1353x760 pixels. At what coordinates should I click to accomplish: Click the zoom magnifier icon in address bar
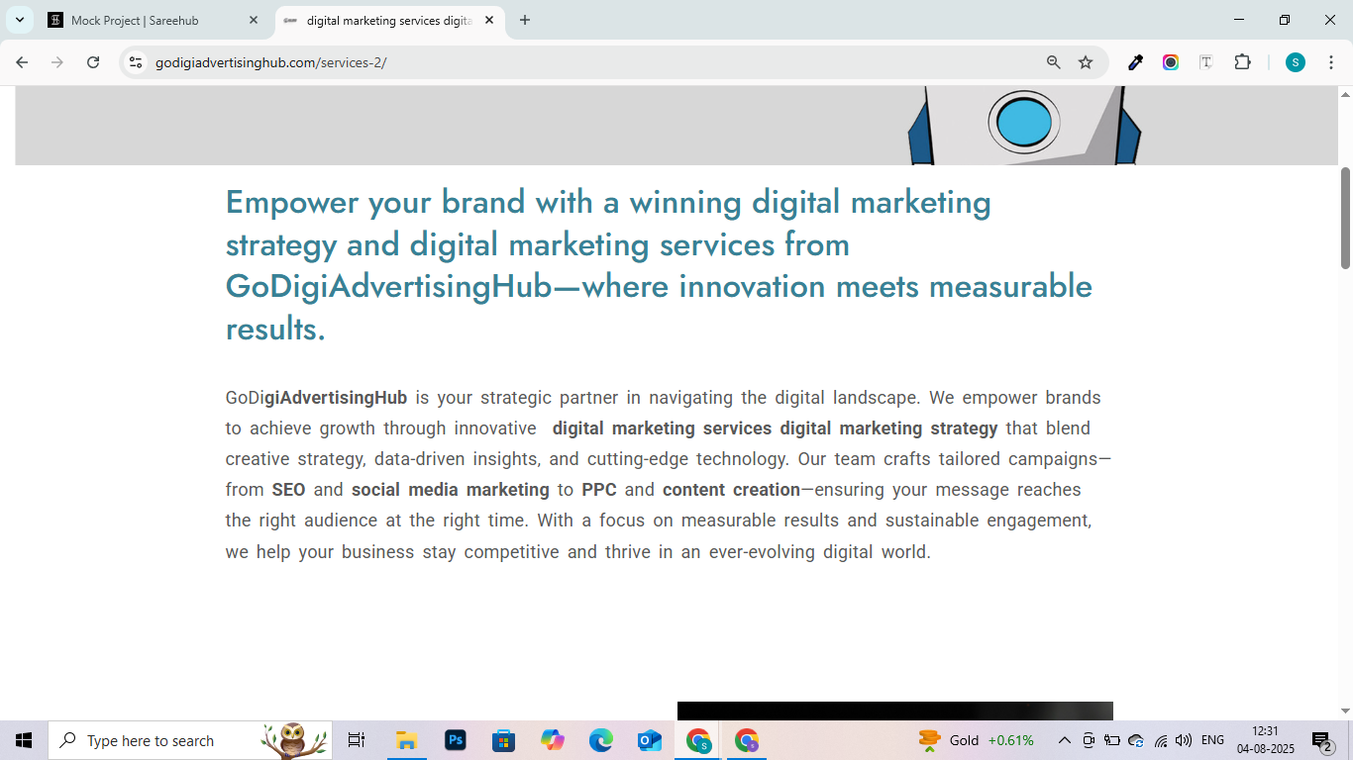coord(1054,62)
